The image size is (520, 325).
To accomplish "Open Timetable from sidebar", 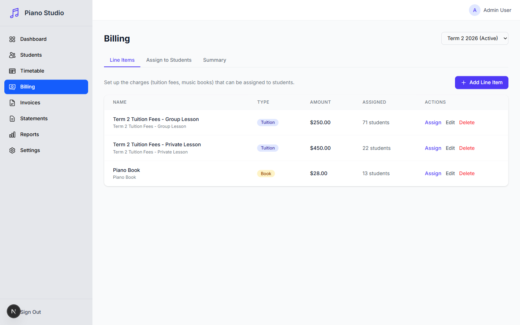I will click(x=46, y=71).
